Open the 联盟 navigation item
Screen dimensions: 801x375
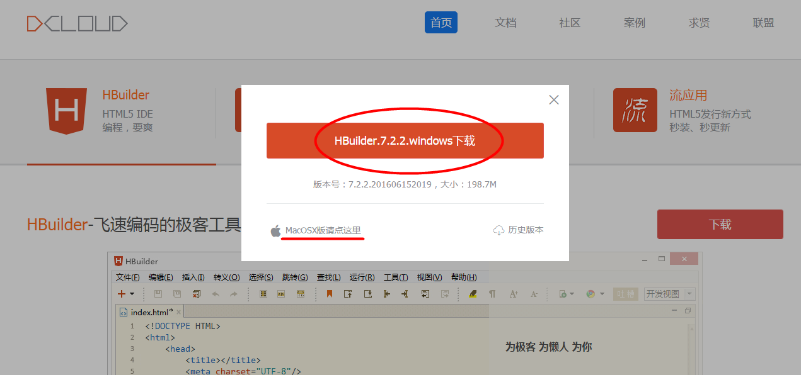point(764,23)
